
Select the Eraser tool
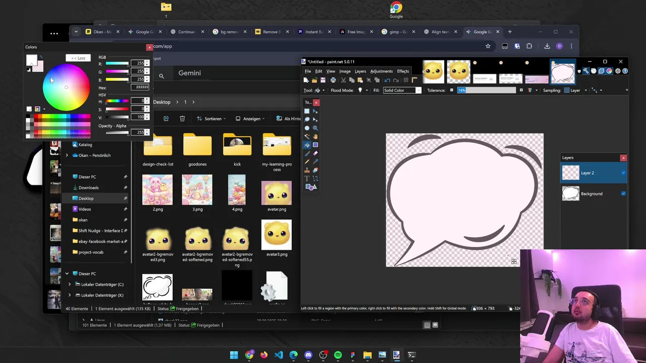(315, 153)
